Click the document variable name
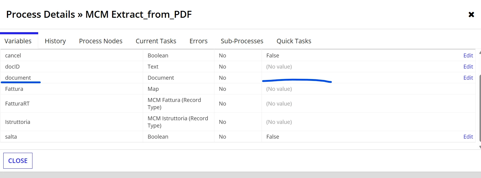Viewport: 481px width, 178px height. [x=18, y=78]
